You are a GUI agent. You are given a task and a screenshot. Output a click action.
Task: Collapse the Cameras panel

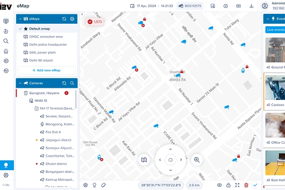pyautogui.click(x=20, y=83)
